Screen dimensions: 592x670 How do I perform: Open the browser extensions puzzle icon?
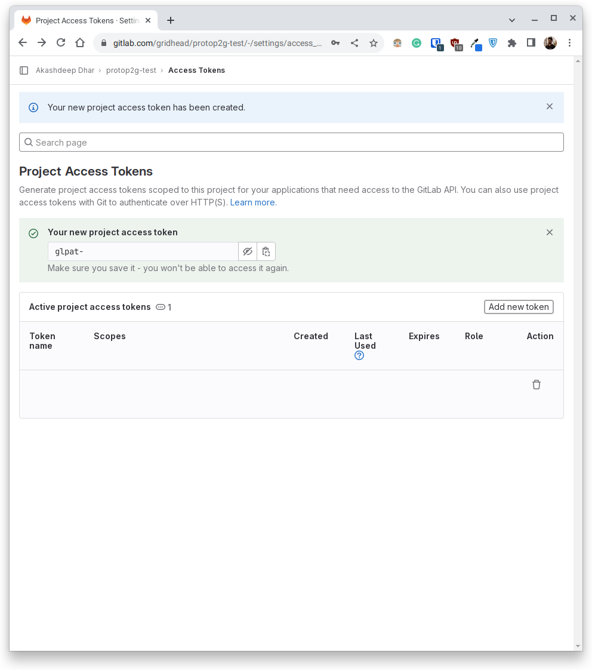coord(511,43)
